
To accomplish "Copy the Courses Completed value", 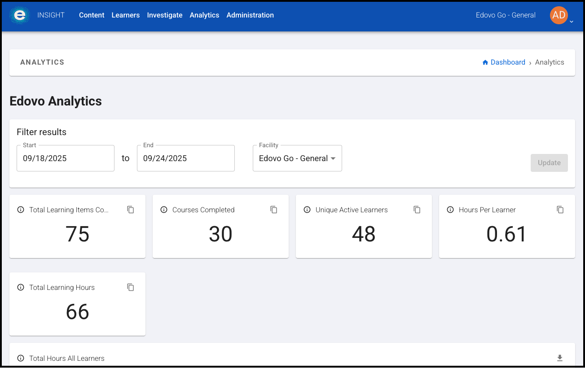I will [274, 210].
